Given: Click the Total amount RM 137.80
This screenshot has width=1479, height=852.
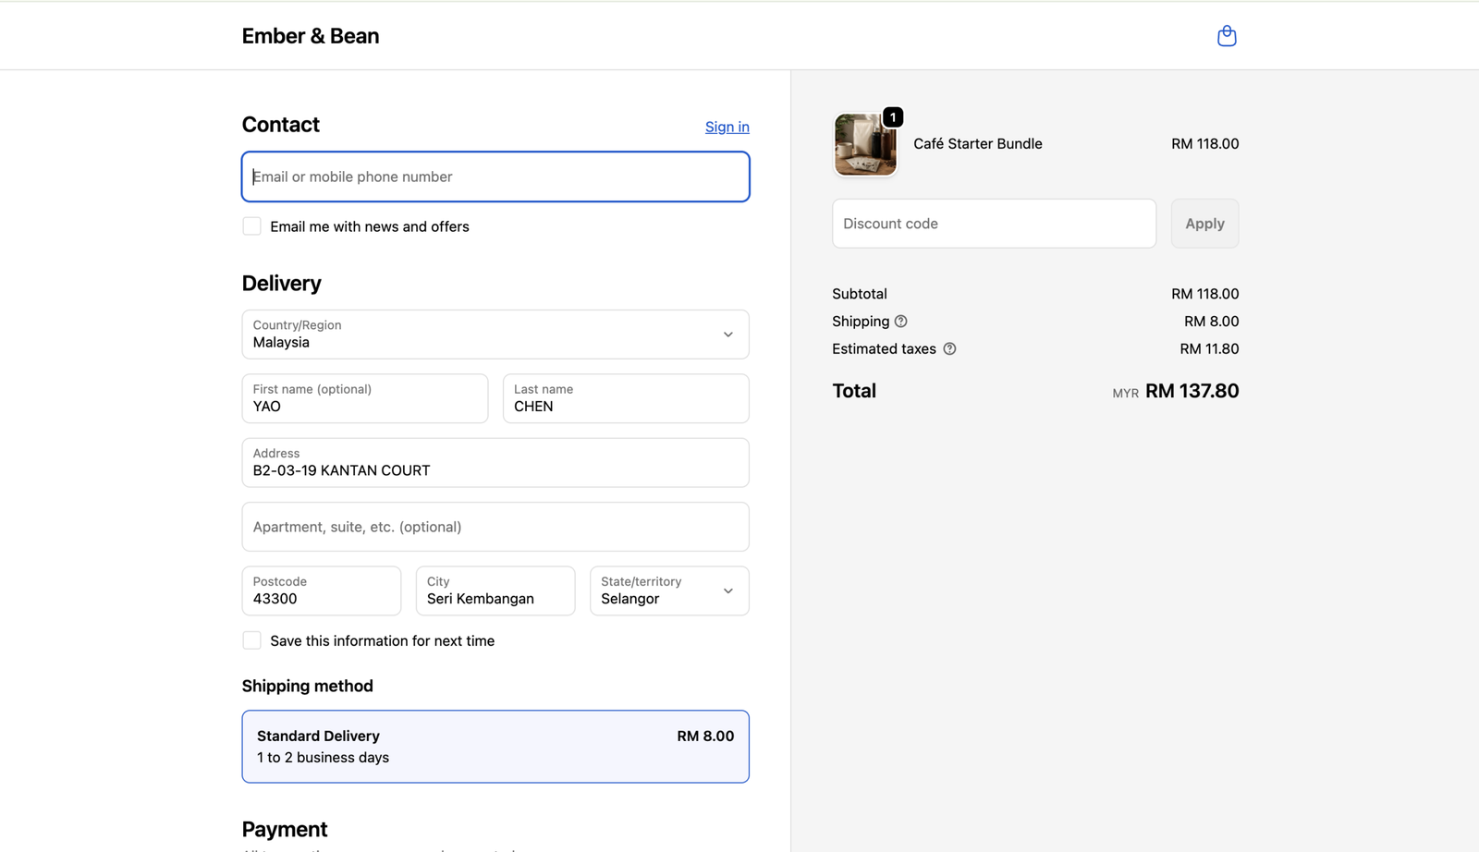Looking at the screenshot, I should [x=1192, y=391].
